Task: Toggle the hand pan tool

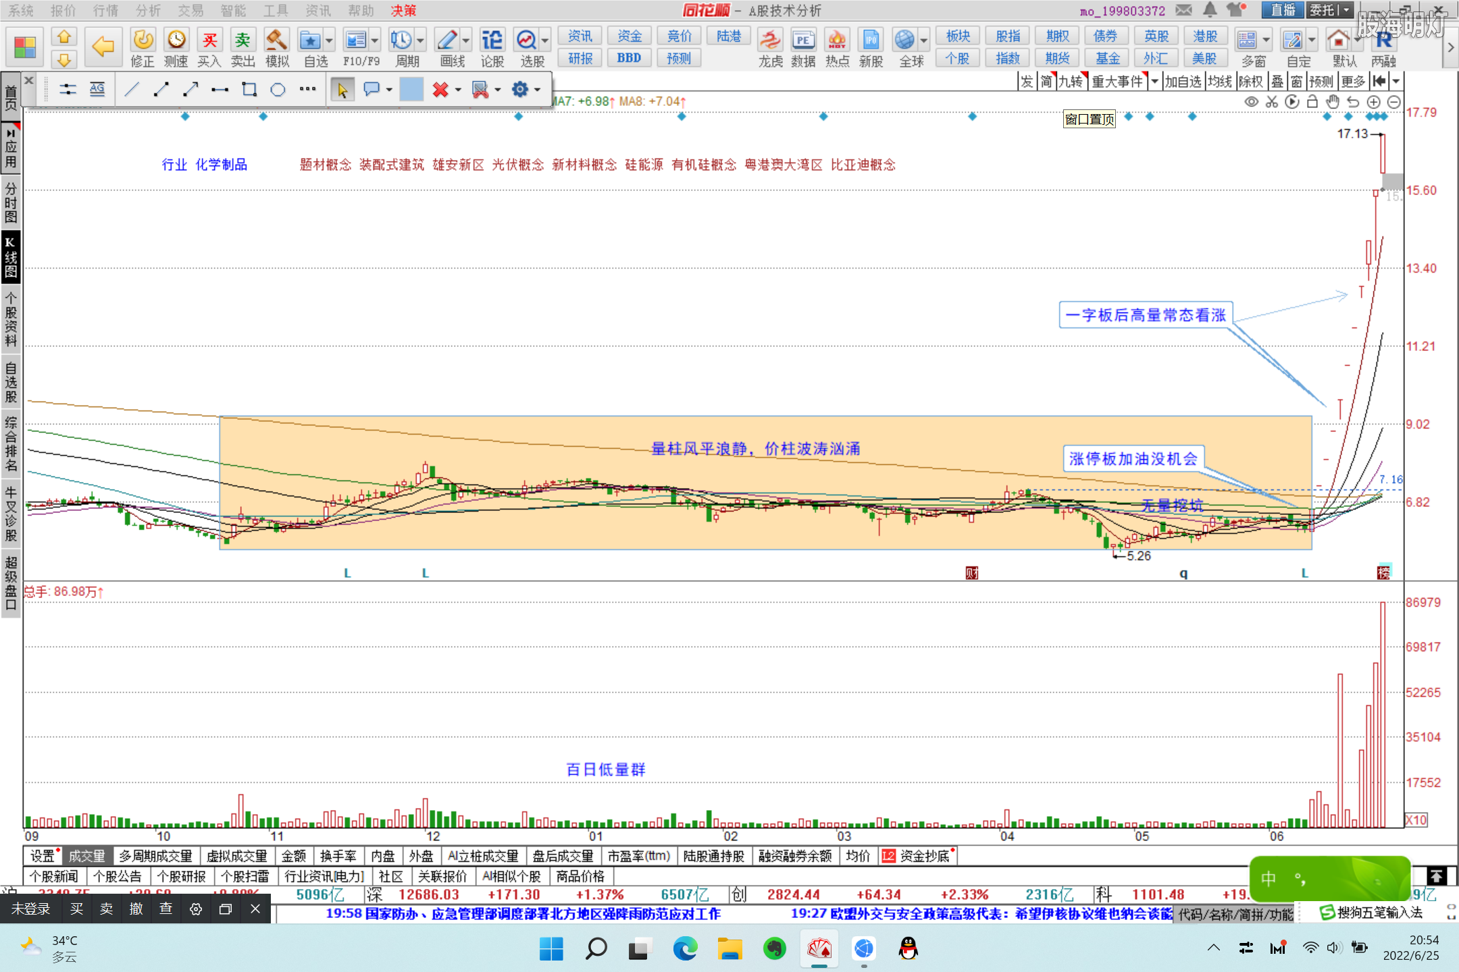Action: (x=1333, y=102)
